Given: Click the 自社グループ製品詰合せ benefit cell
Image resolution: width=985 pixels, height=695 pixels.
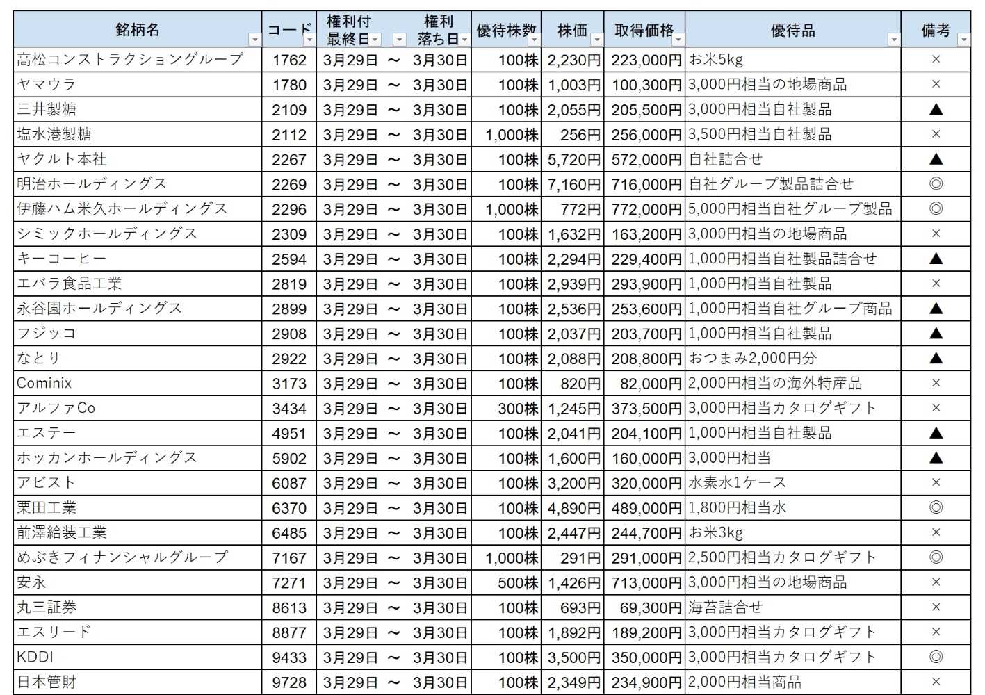Looking at the screenshot, I should coord(793,184).
